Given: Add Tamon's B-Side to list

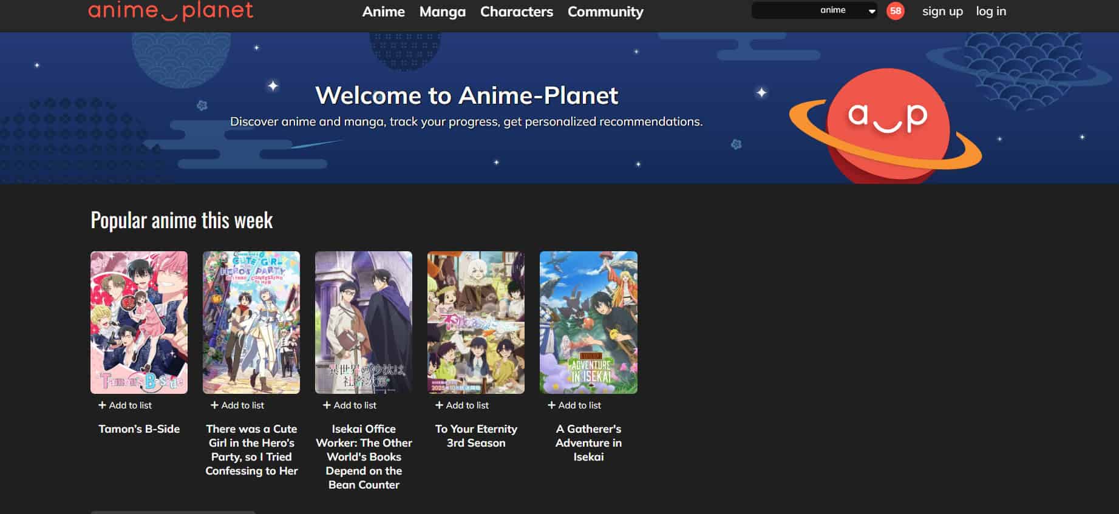Looking at the screenshot, I should point(125,405).
